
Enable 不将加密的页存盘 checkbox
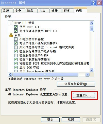tap(16, 39)
